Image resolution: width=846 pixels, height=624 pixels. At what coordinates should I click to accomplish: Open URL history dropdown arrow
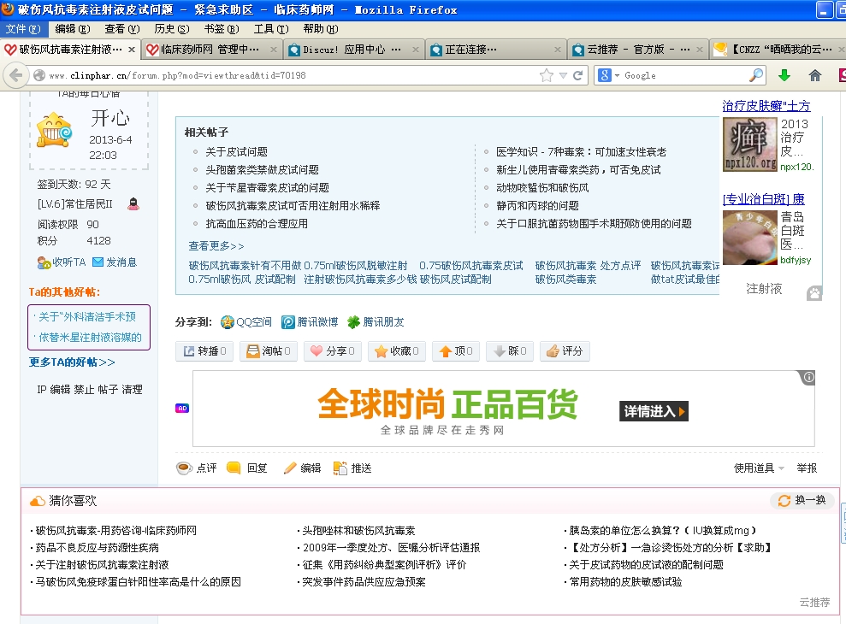[563, 75]
